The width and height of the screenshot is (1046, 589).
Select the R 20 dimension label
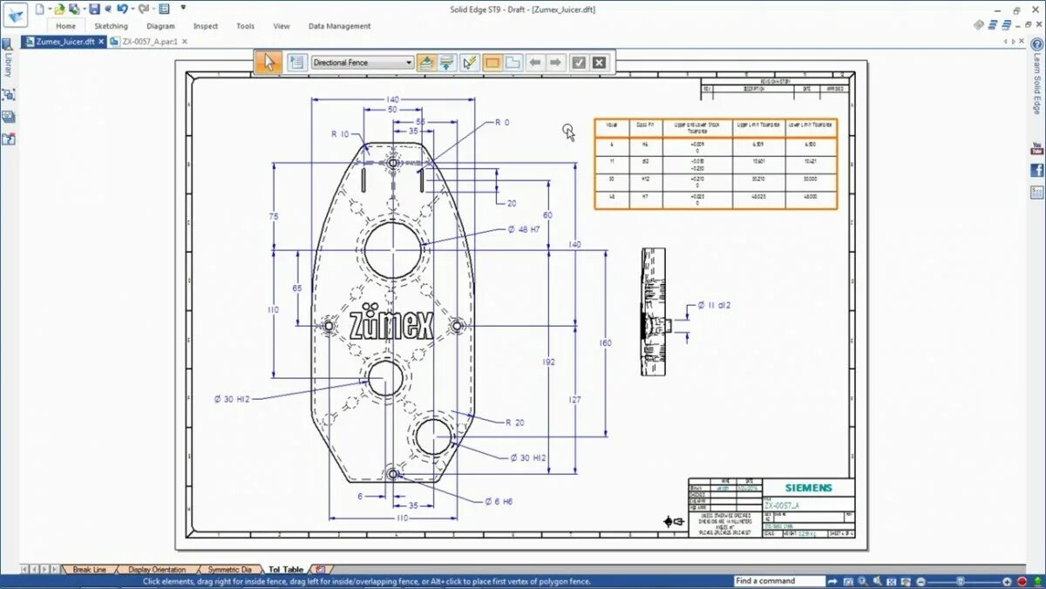pyautogui.click(x=515, y=422)
